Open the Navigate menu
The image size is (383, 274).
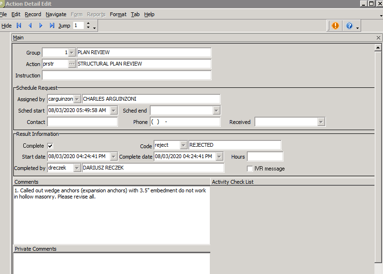(x=56, y=14)
